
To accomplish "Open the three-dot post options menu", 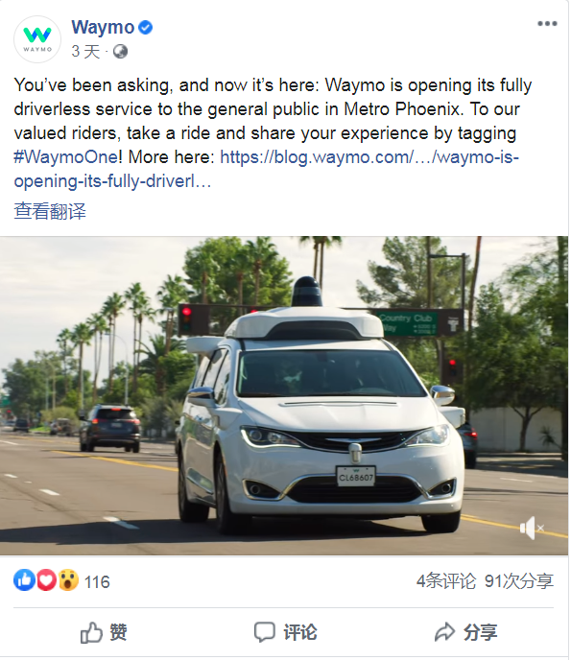I will [547, 24].
